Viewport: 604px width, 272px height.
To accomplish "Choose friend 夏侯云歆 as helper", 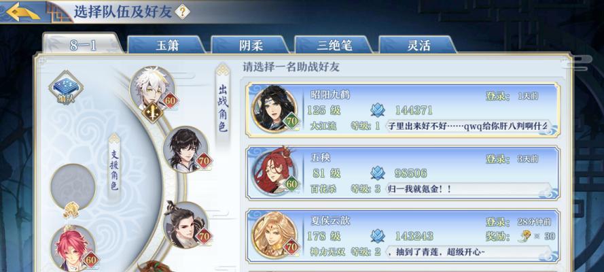I will click(402, 236).
